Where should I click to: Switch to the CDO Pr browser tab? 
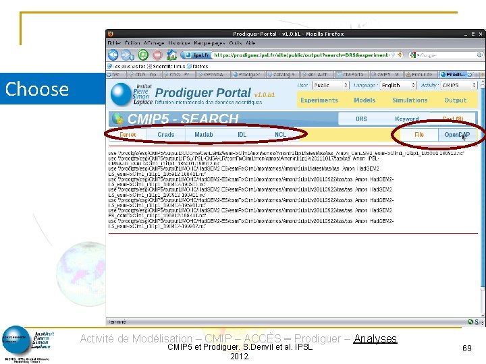(179, 75)
